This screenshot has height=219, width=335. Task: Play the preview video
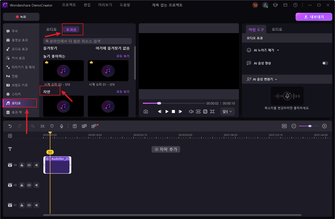click(x=167, y=112)
